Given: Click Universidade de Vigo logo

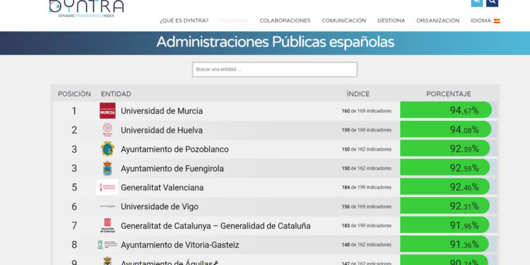Looking at the screenshot, I should tap(107, 206).
